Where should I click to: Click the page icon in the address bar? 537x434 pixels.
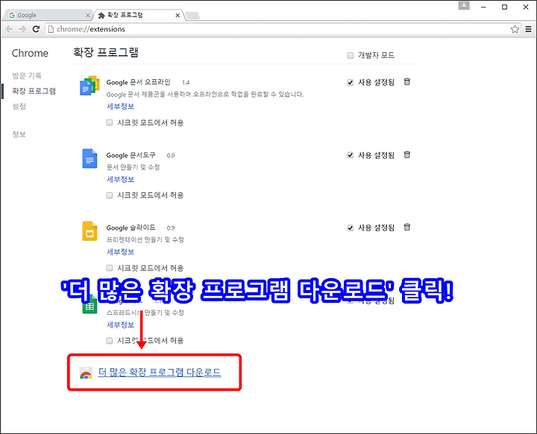51,29
